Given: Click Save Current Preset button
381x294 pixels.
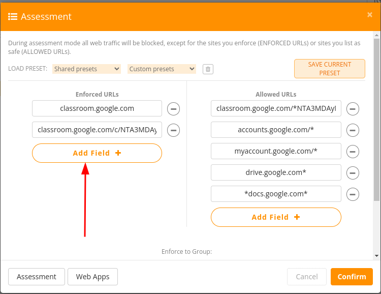Looking at the screenshot, I should [x=330, y=69].
